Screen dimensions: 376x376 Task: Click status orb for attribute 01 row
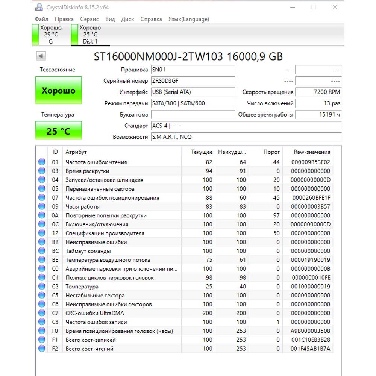pyautogui.click(x=42, y=162)
